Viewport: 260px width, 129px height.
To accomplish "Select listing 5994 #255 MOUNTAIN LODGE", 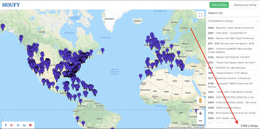I will 233,103.
